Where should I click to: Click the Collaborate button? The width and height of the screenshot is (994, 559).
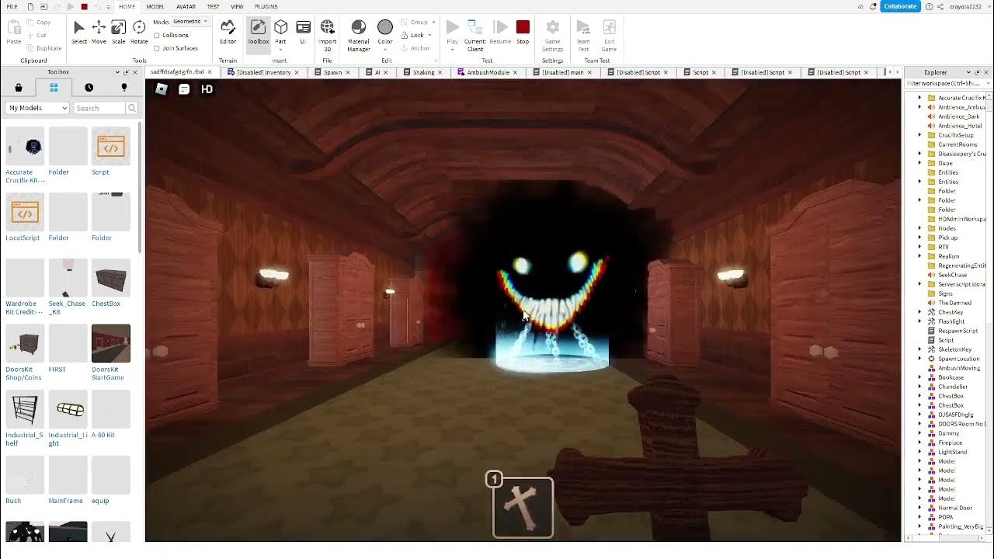point(900,6)
